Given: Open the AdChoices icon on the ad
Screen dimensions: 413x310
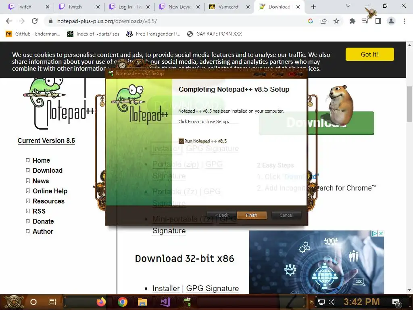Looking at the screenshot, I should click(x=374, y=233).
